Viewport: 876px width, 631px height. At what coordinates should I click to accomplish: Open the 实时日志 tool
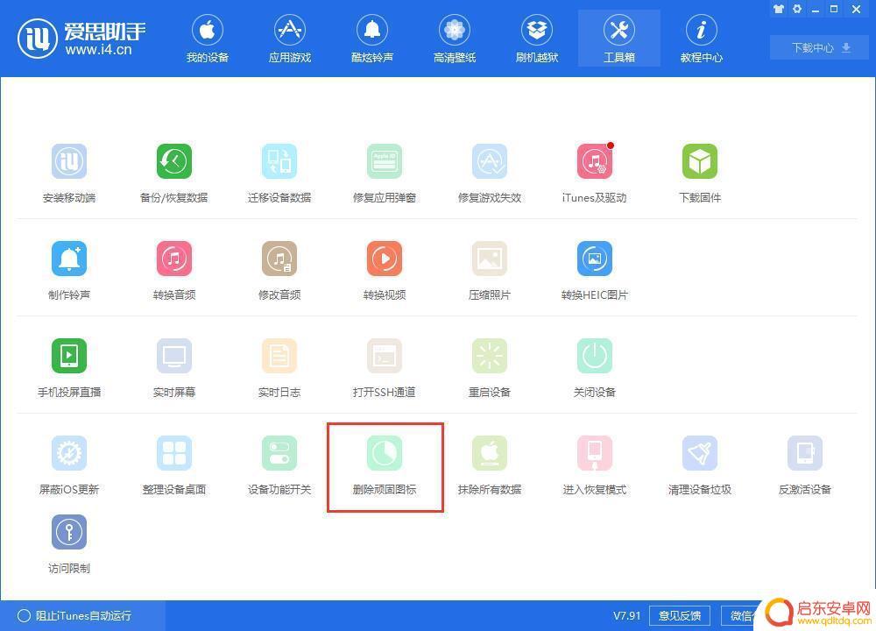click(x=279, y=368)
